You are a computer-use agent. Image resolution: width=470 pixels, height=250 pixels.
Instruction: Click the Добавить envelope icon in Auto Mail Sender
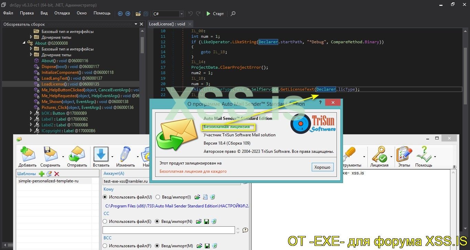[x=28, y=154]
